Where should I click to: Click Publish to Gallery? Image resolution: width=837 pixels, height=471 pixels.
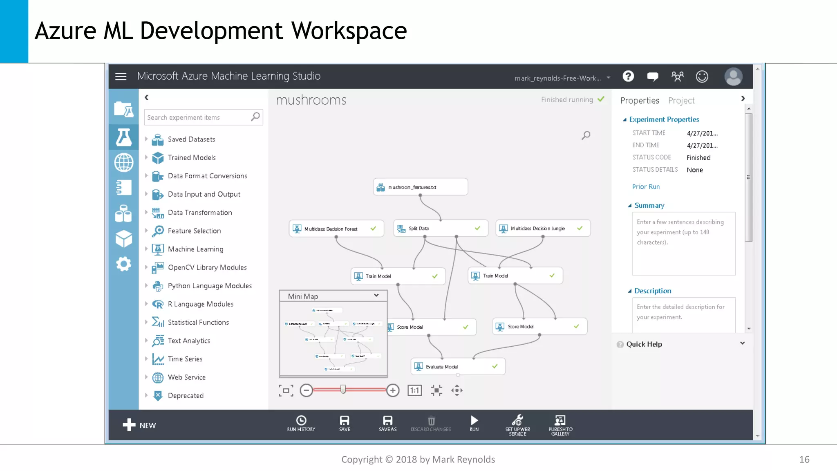560,425
